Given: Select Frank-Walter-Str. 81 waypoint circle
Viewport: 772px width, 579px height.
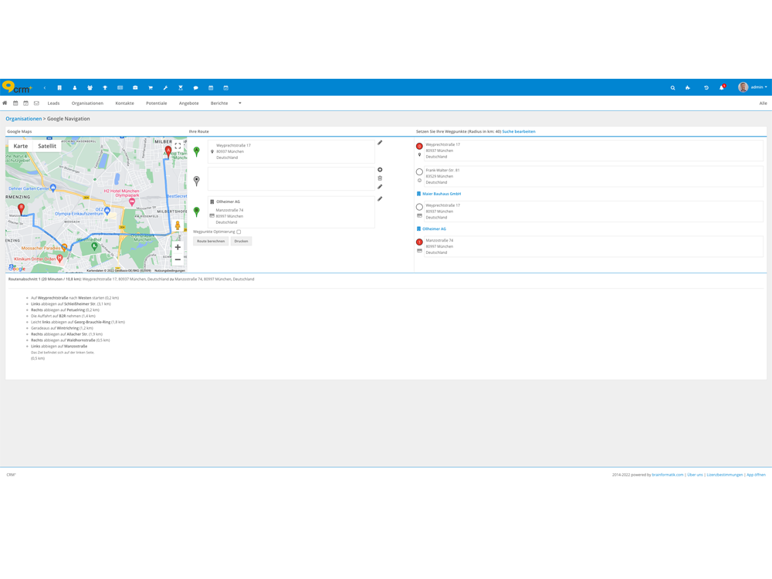Looking at the screenshot, I should click(420, 172).
